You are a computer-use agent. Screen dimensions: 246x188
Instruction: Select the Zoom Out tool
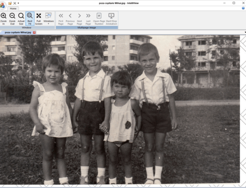[12, 19]
